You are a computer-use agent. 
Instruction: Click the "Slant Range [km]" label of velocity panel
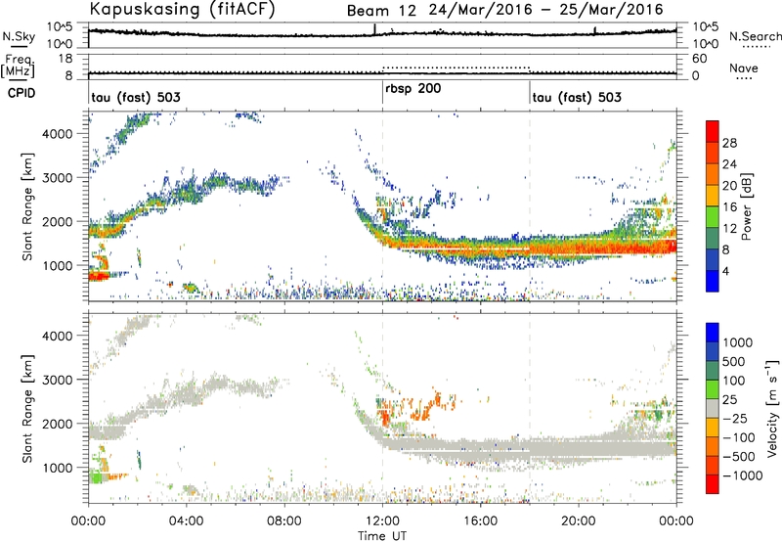(x=27, y=408)
